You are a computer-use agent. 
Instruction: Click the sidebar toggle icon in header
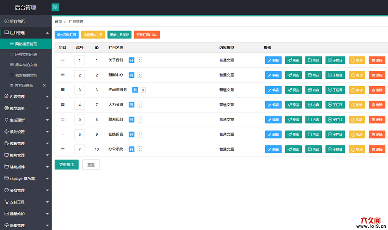tap(55, 7)
